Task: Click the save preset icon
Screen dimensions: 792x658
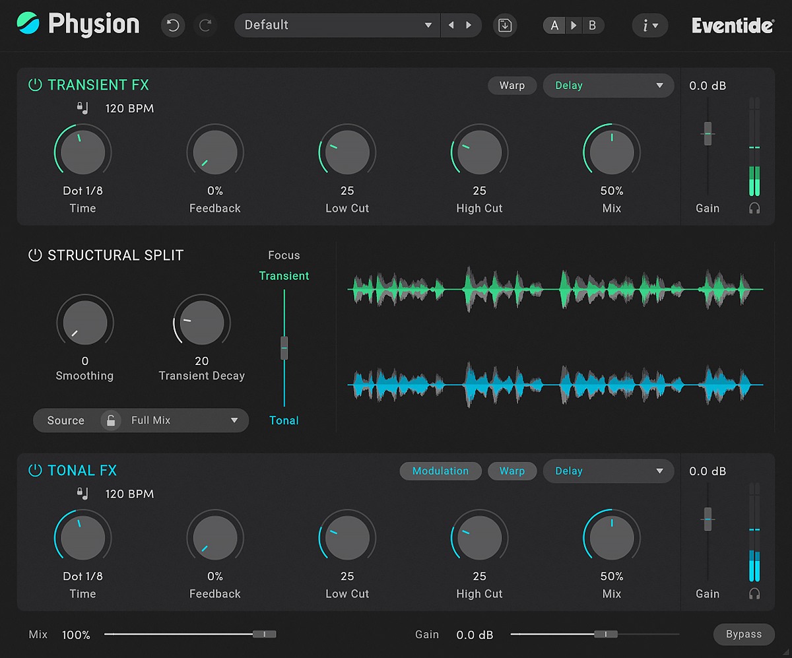Action: pyautogui.click(x=505, y=26)
